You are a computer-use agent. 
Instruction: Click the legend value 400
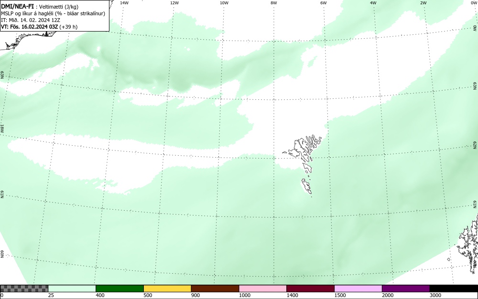100,295
